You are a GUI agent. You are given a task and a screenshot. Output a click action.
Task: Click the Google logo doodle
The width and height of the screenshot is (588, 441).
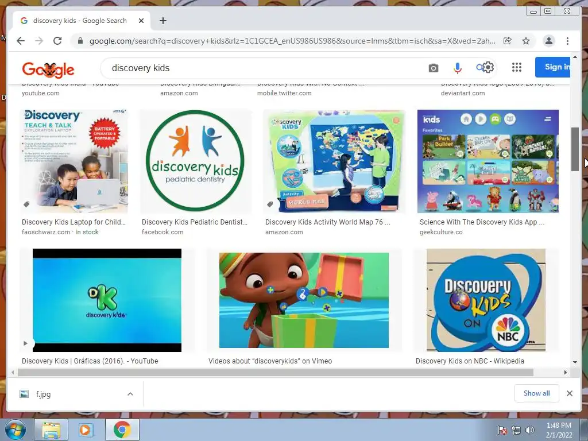[48, 69]
